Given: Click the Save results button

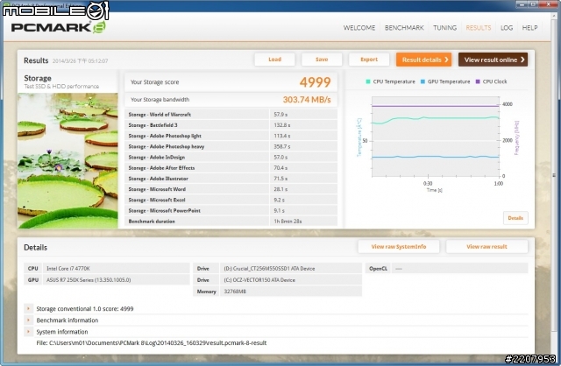Looking at the screenshot, I should pos(322,60).
